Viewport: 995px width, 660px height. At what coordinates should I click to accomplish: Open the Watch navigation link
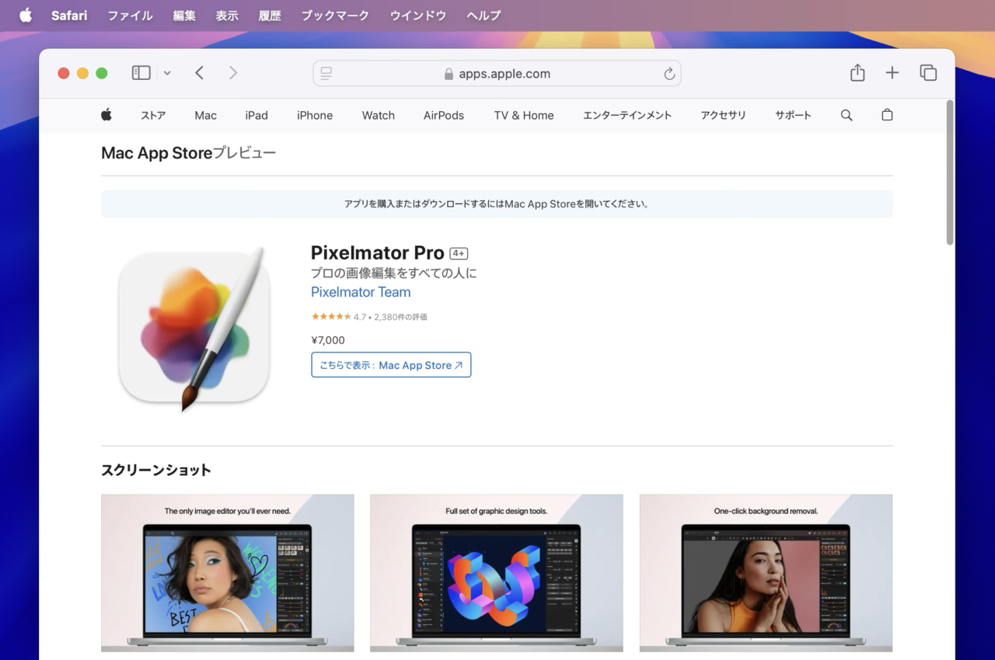[379, 115]
